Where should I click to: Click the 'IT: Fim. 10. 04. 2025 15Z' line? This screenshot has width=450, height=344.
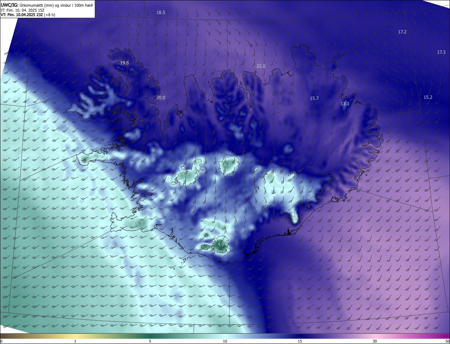(22, 10)
